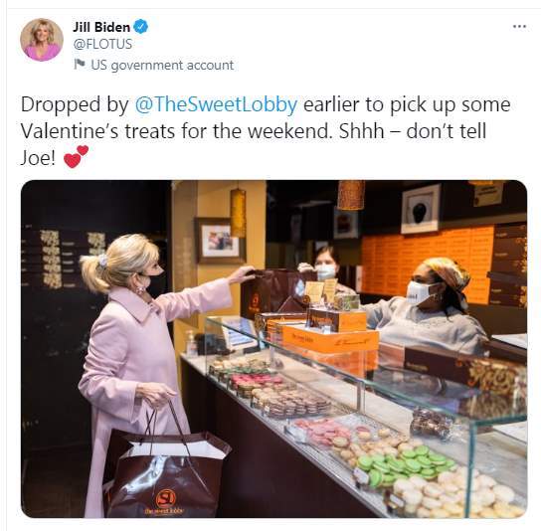Click the word 'Joe!' in the tweet

point(38,158)
